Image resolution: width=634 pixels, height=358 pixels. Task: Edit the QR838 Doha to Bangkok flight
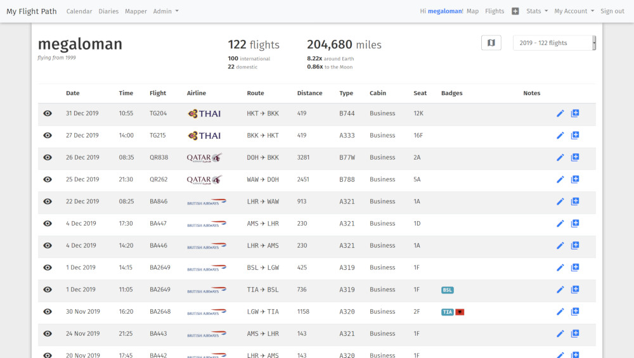pos(560,158)
